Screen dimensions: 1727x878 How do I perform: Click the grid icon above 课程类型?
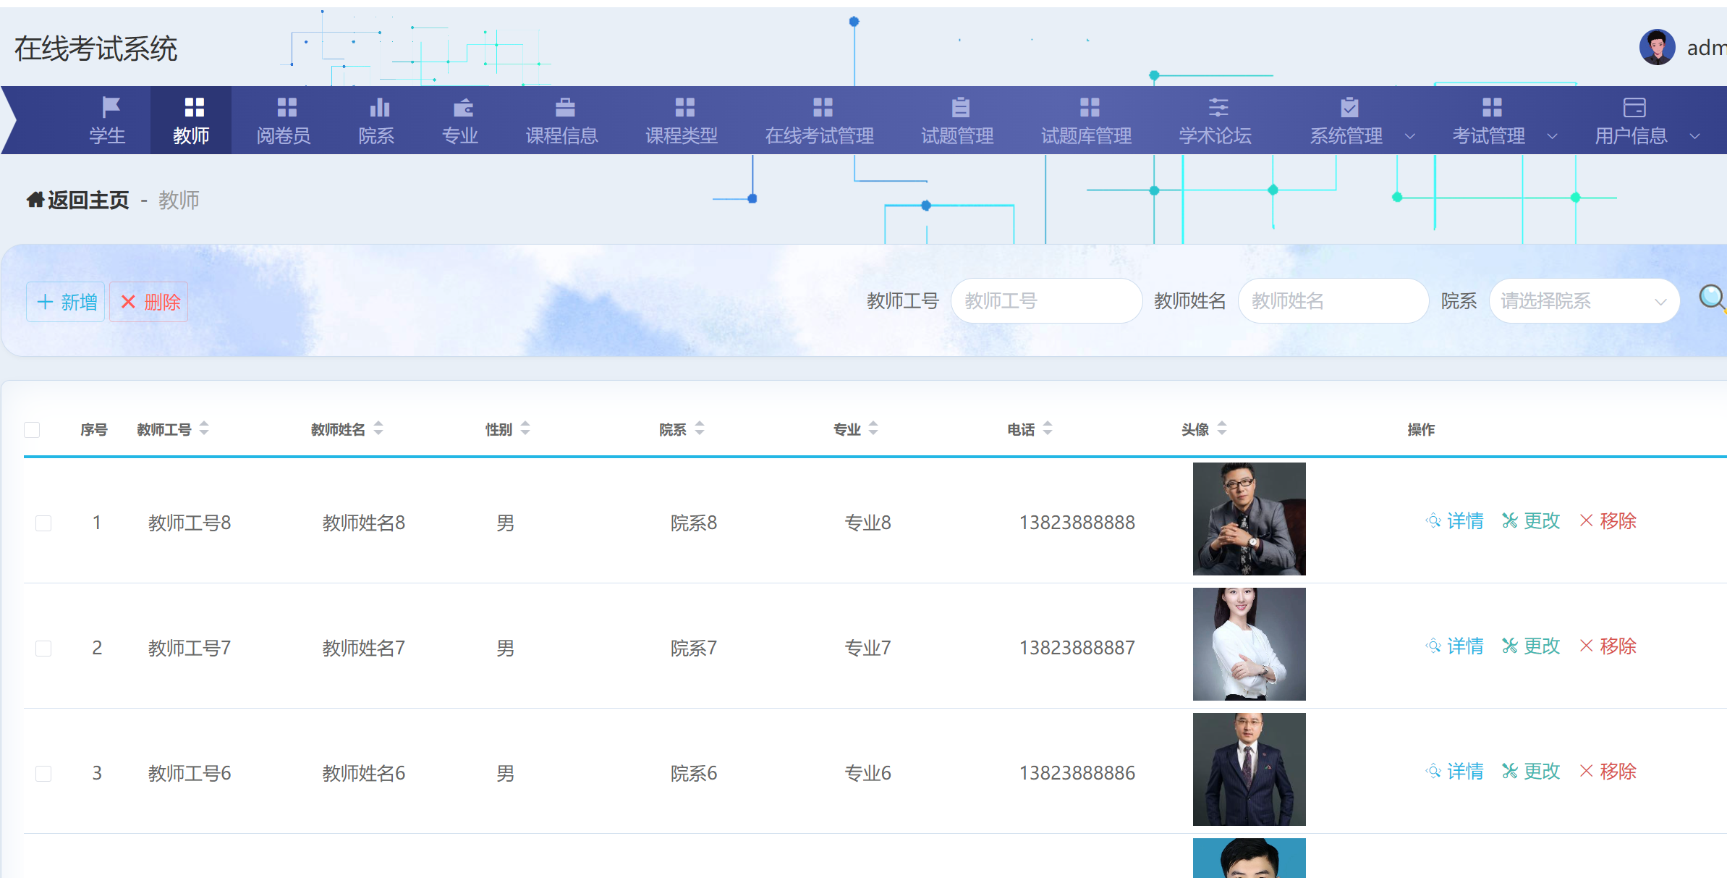coord(684,107)
